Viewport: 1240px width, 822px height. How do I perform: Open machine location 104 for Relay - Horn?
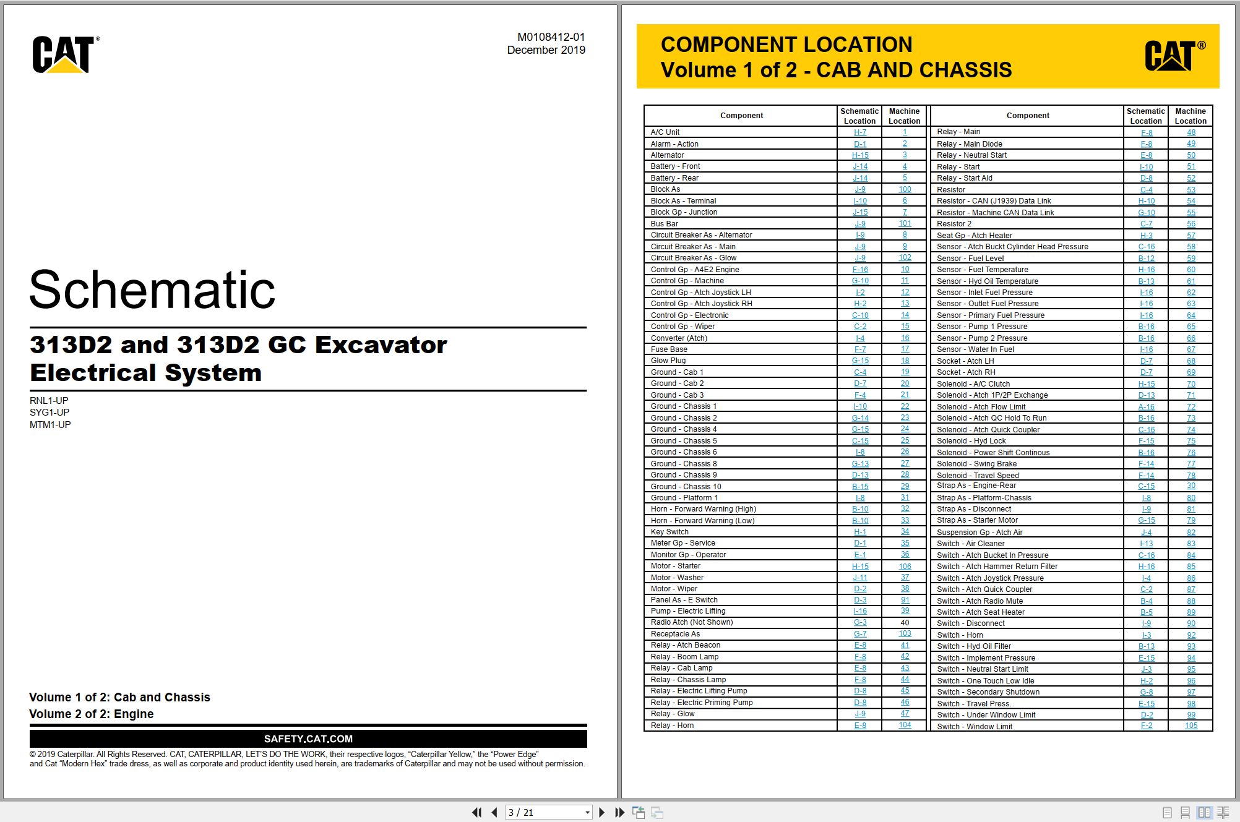(905, 726)
